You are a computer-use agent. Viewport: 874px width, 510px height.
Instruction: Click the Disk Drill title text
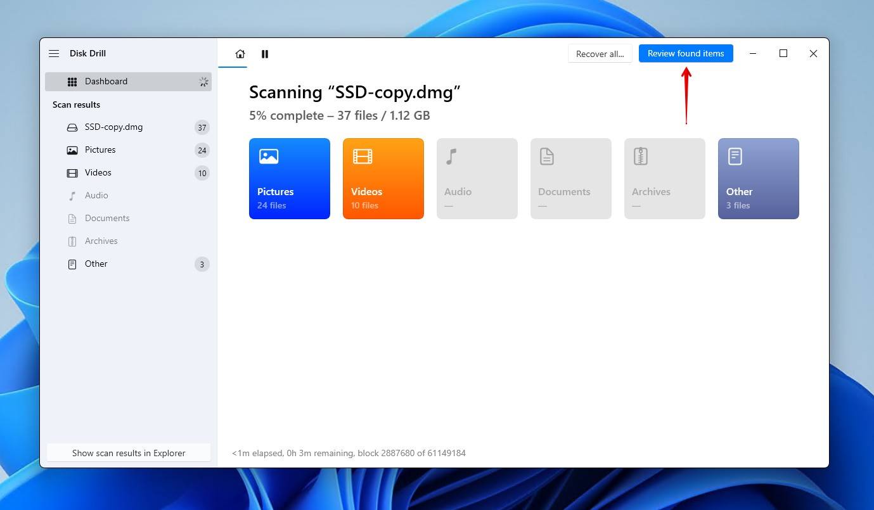pos(87,54)
